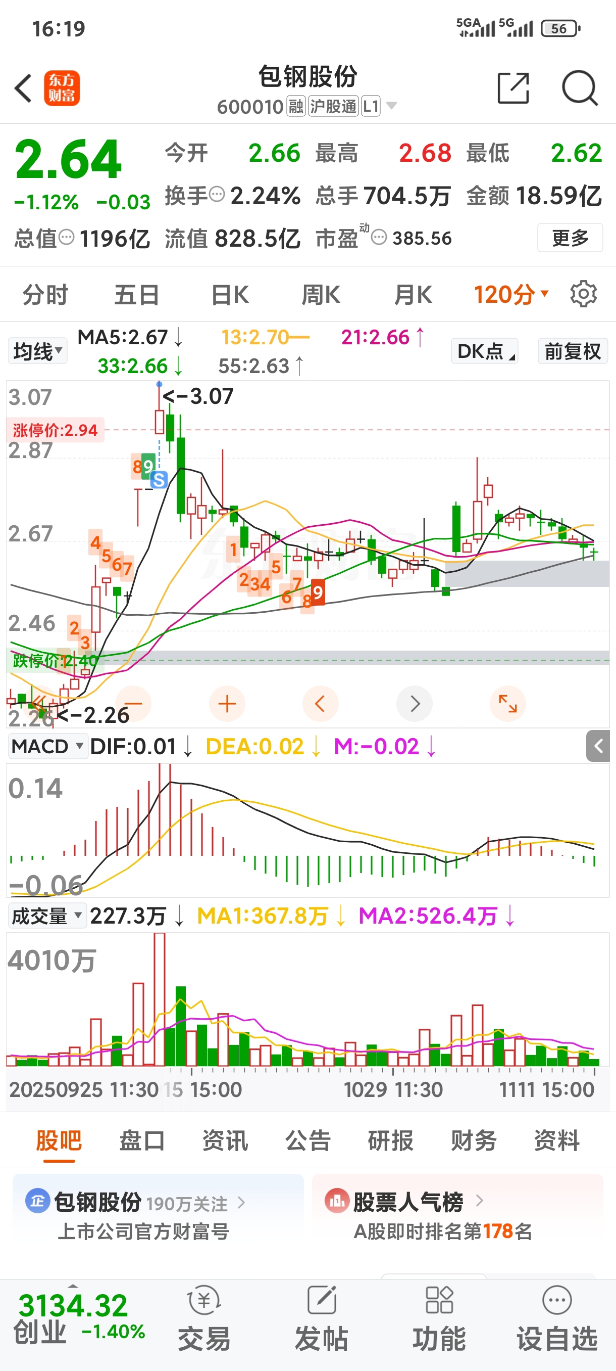616x1371 pixels.
Task: Expand chart to fullscreen icon
Action: pyautogui.click(x=508, y=704)
